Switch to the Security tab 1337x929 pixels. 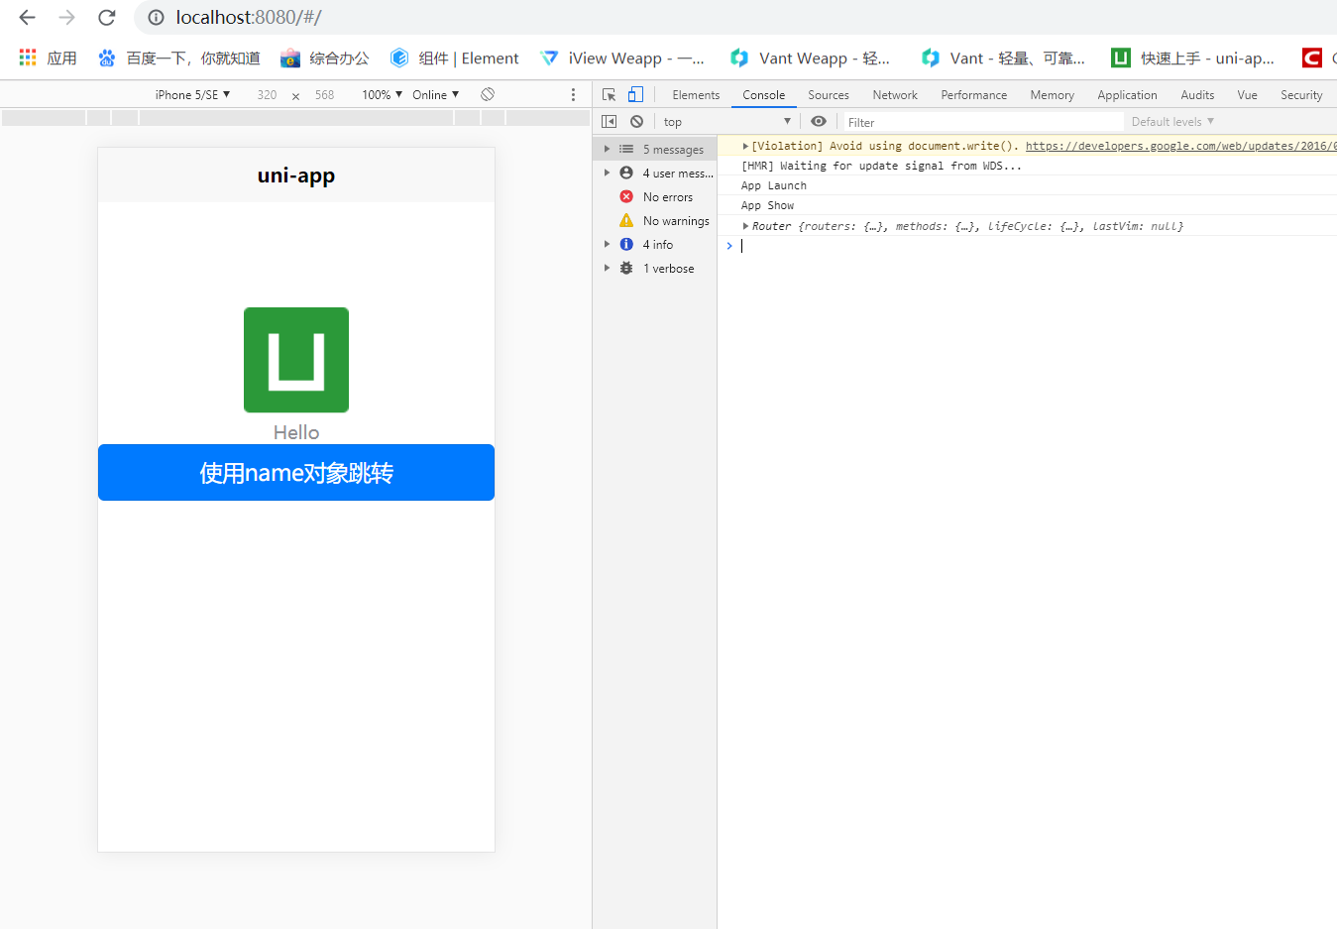(1301, 95)
